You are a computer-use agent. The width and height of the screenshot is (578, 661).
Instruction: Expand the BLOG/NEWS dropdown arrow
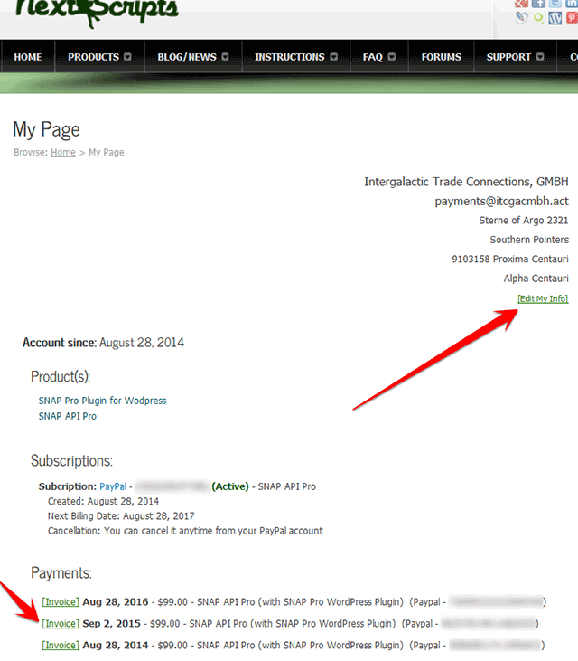point(225,57)
